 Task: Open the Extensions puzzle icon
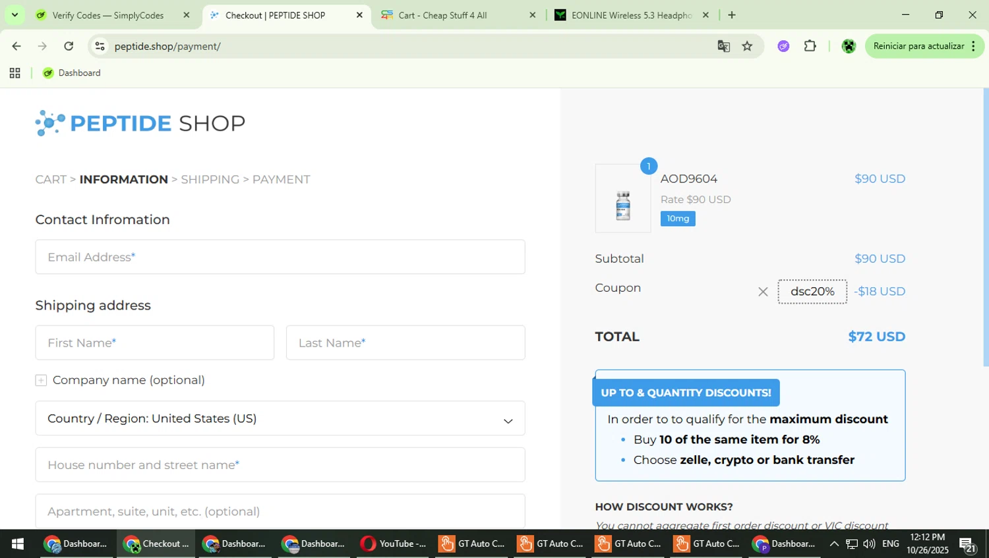click(x=810, y=46)
